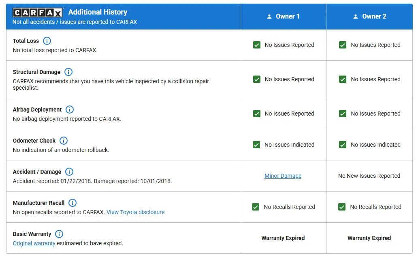
Task: Click 'estimated to have expired.' text
Action: tap(90, 243)
